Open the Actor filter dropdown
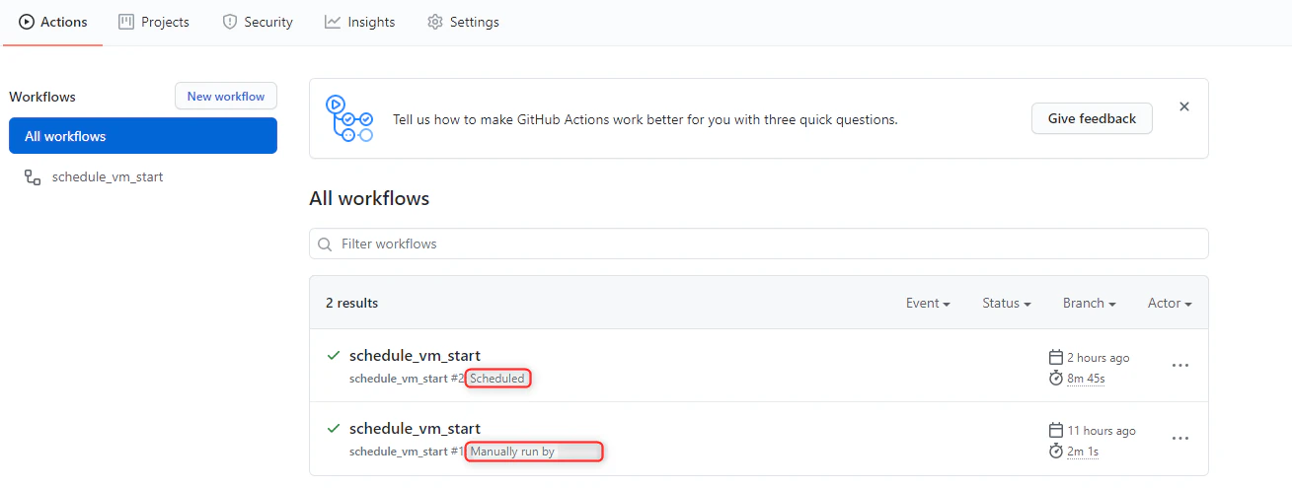 point(1170,303)
